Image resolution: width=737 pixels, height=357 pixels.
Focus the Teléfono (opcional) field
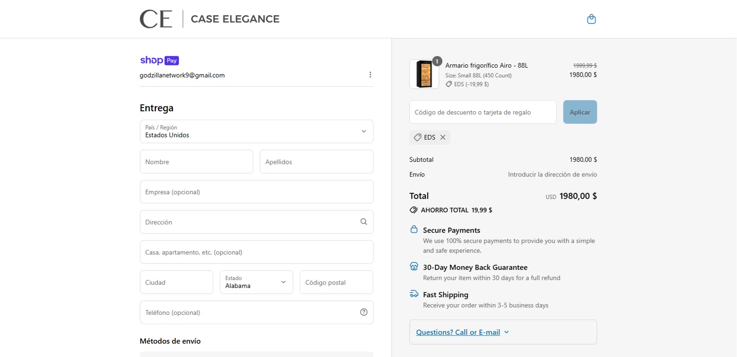click(256, 312)
